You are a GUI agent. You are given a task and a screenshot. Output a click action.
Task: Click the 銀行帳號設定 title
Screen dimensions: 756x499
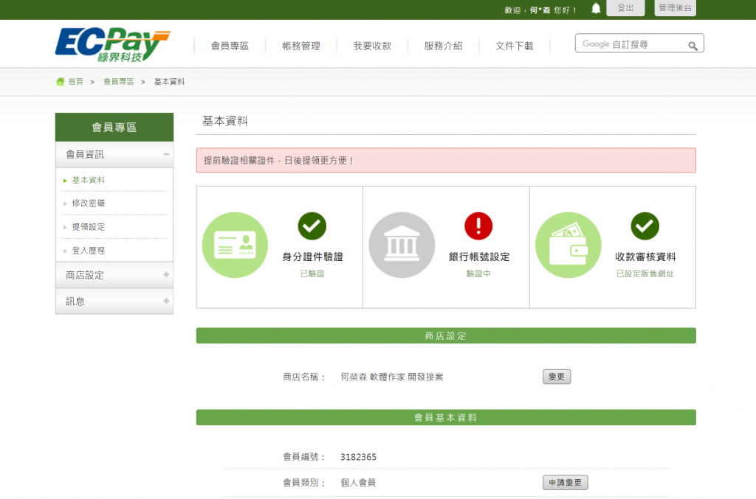[478, 257]
